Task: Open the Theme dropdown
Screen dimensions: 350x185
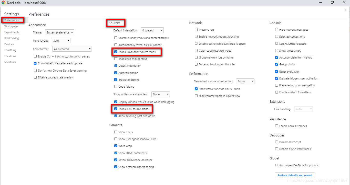Action: click(59, 32)
